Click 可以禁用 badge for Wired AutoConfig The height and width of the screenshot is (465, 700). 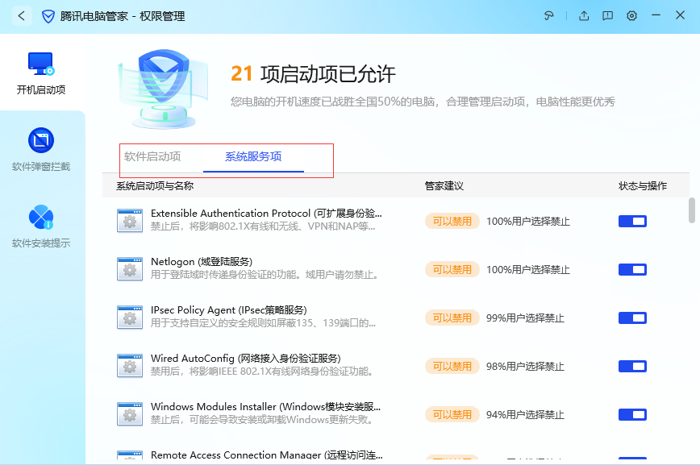pos(452,367)
